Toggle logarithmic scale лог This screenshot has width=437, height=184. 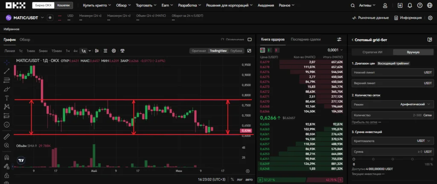240,180
